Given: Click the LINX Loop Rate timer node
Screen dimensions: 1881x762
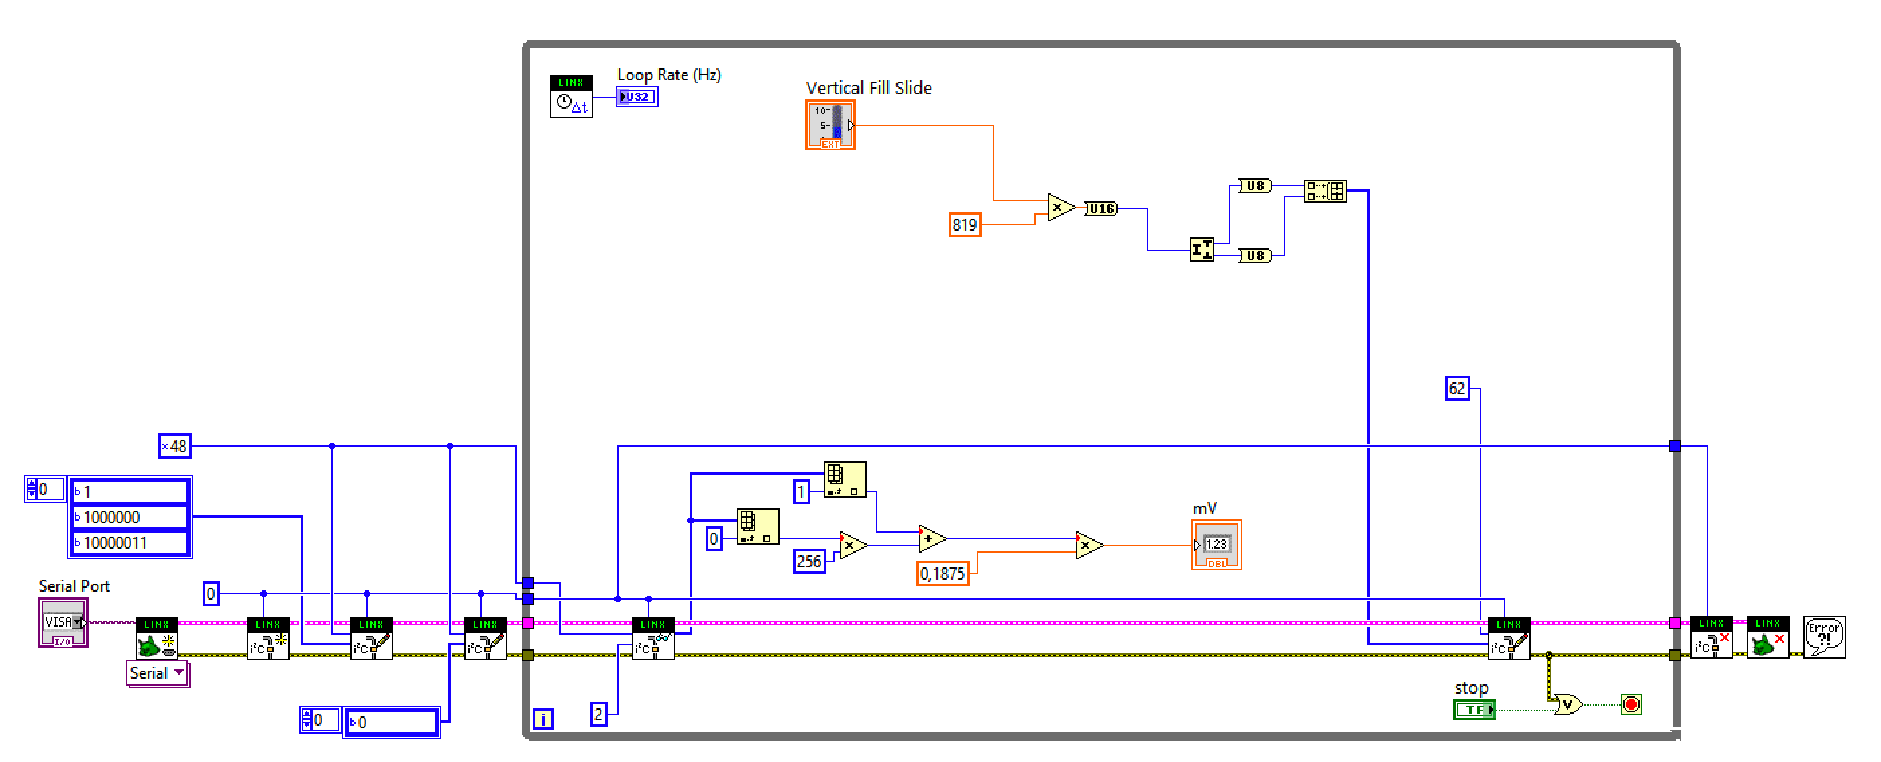Looking at the screenshot, I should coord(570,97).
